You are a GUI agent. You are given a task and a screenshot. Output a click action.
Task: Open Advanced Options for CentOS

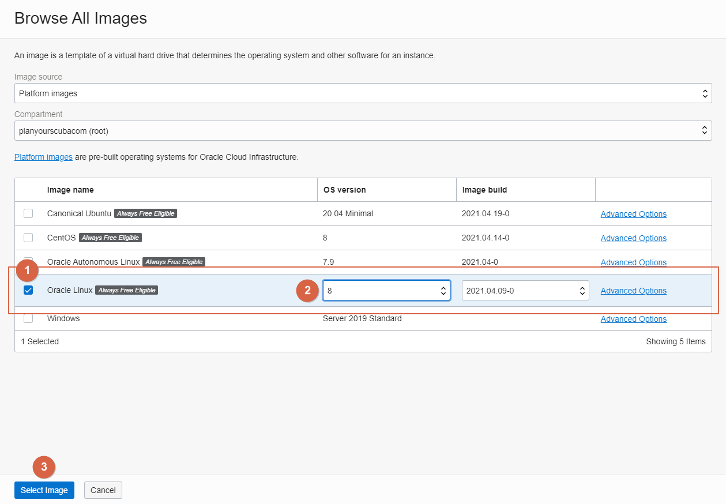[633, 238]
